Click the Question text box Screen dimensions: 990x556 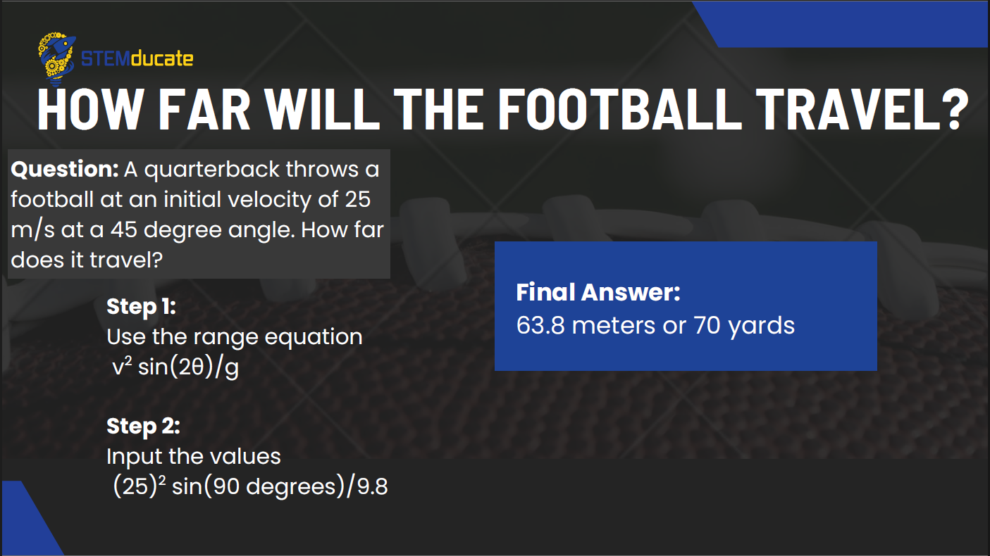[x=199, y=214]
